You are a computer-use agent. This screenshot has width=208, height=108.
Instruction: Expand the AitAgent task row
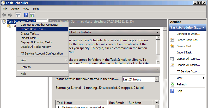(58, 107)
